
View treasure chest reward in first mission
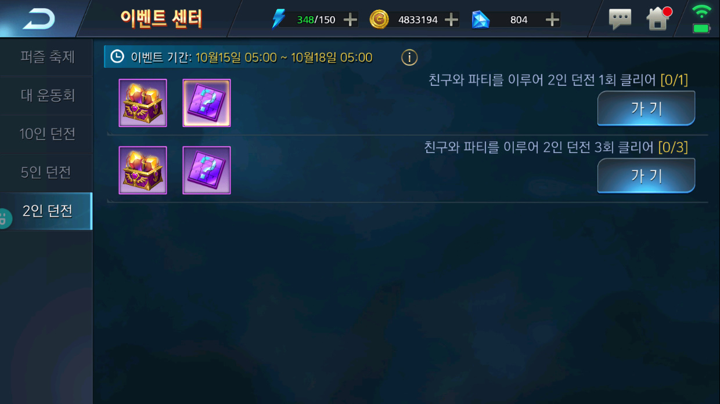tap(143, 103)
